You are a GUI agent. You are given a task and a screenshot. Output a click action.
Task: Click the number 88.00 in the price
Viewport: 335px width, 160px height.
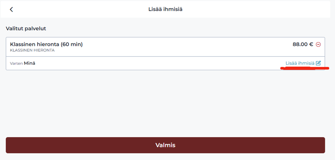click(x=300, y=45)
